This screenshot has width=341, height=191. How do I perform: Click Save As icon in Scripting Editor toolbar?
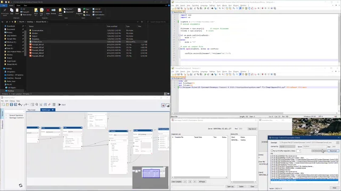(15, 105)
